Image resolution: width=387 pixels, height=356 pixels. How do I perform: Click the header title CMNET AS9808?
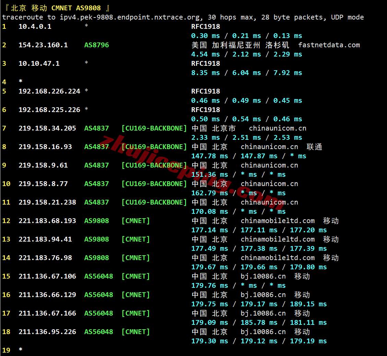coord(76,8)
